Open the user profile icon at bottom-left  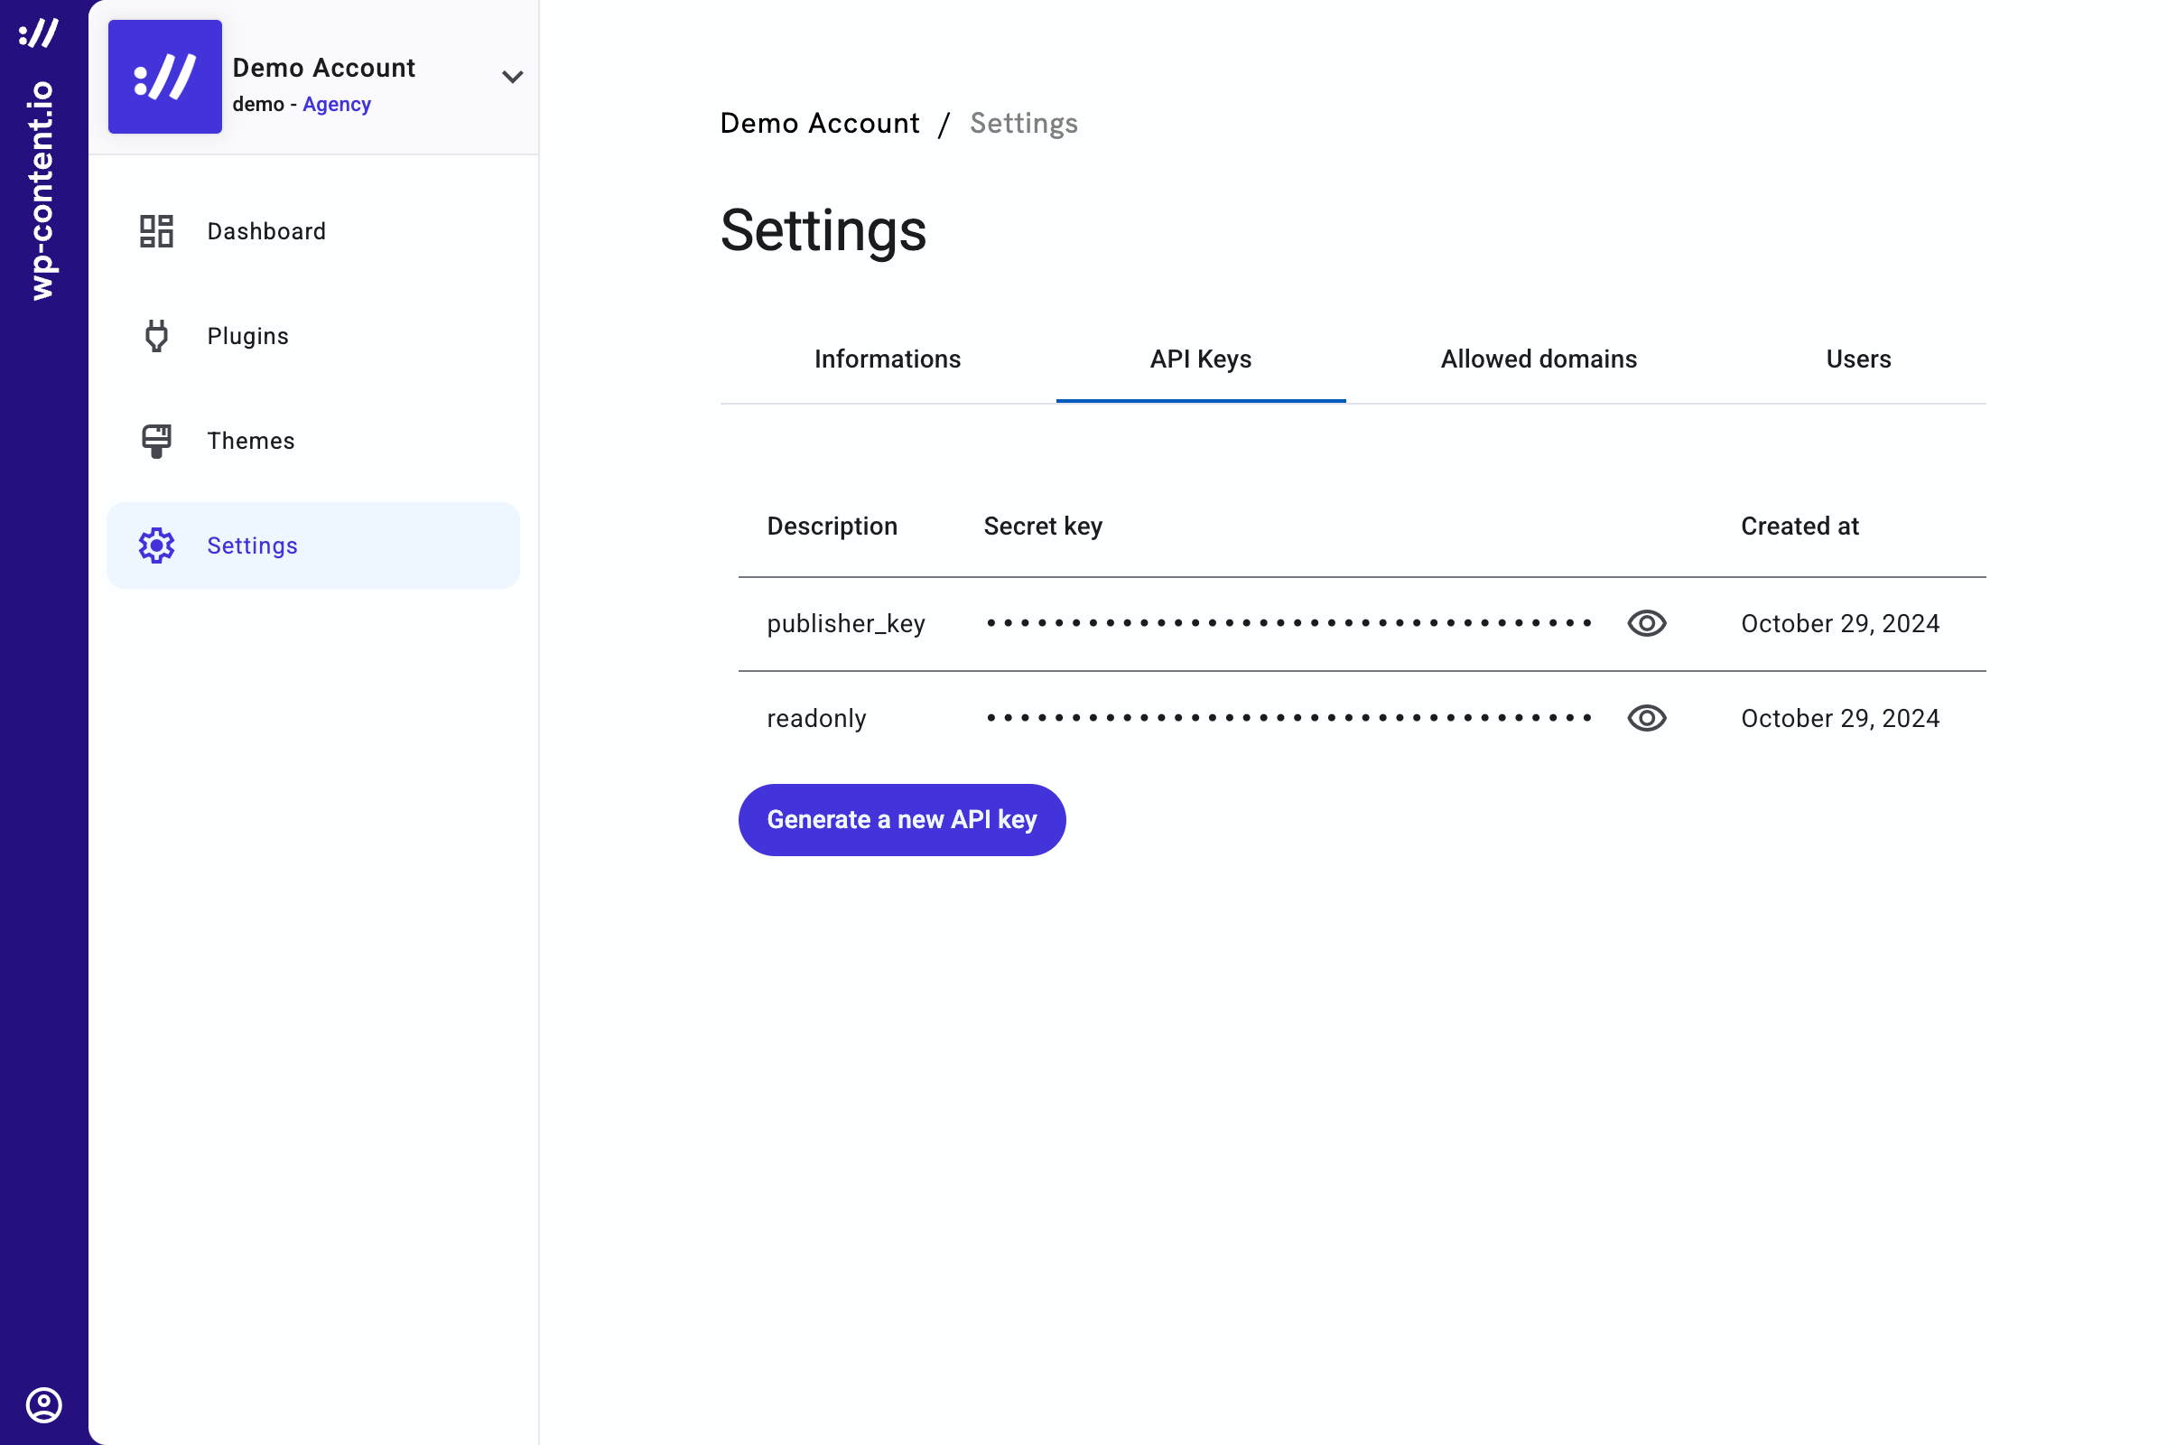[x=43, y=1404]
